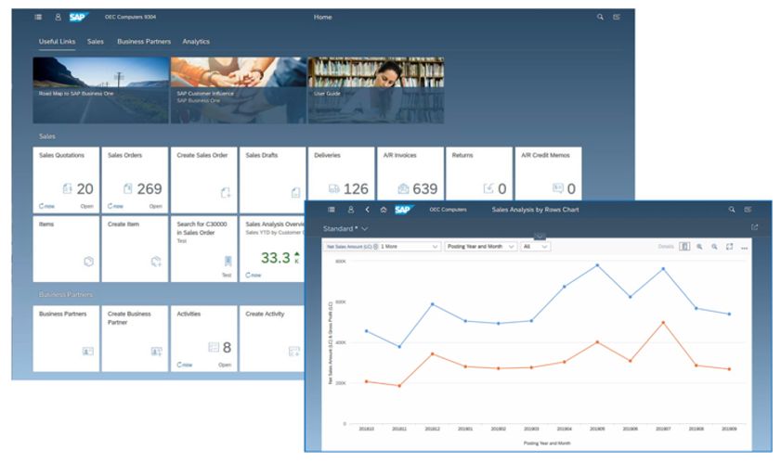The height and width of the screenshot is (462, 781).
Task: Open Posting Year and Month dropdown
Action: (480, 247)
